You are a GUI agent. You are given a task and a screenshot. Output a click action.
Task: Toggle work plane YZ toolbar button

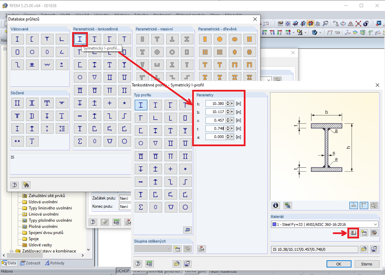pyautogui.click(x=303, y=24)
